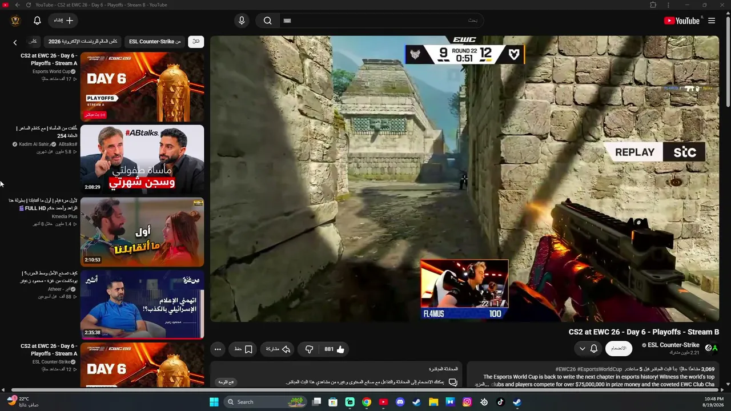Click the video title 'CS2 at EWC 26 - Stream B'
This screenshot has width=731, height=411.
pos(644,332)
